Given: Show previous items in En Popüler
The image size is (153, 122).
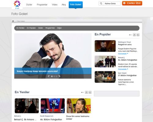Looking at the screenshot, I should point(134,35).
